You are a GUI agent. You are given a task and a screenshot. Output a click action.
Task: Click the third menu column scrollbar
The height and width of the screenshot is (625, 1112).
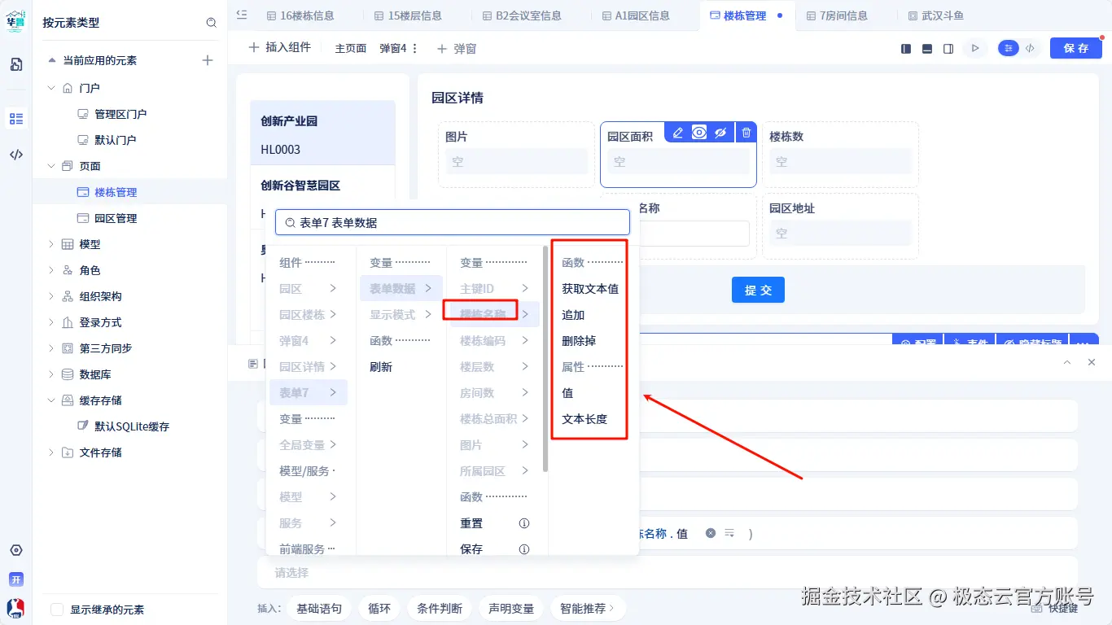pyautogui.click(x=545, y=358)
